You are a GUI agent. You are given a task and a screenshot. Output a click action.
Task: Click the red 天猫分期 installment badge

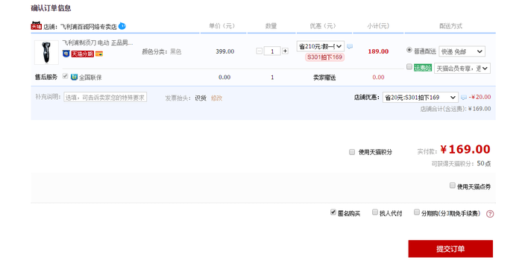pyautogui.click(x=82, y=54)
